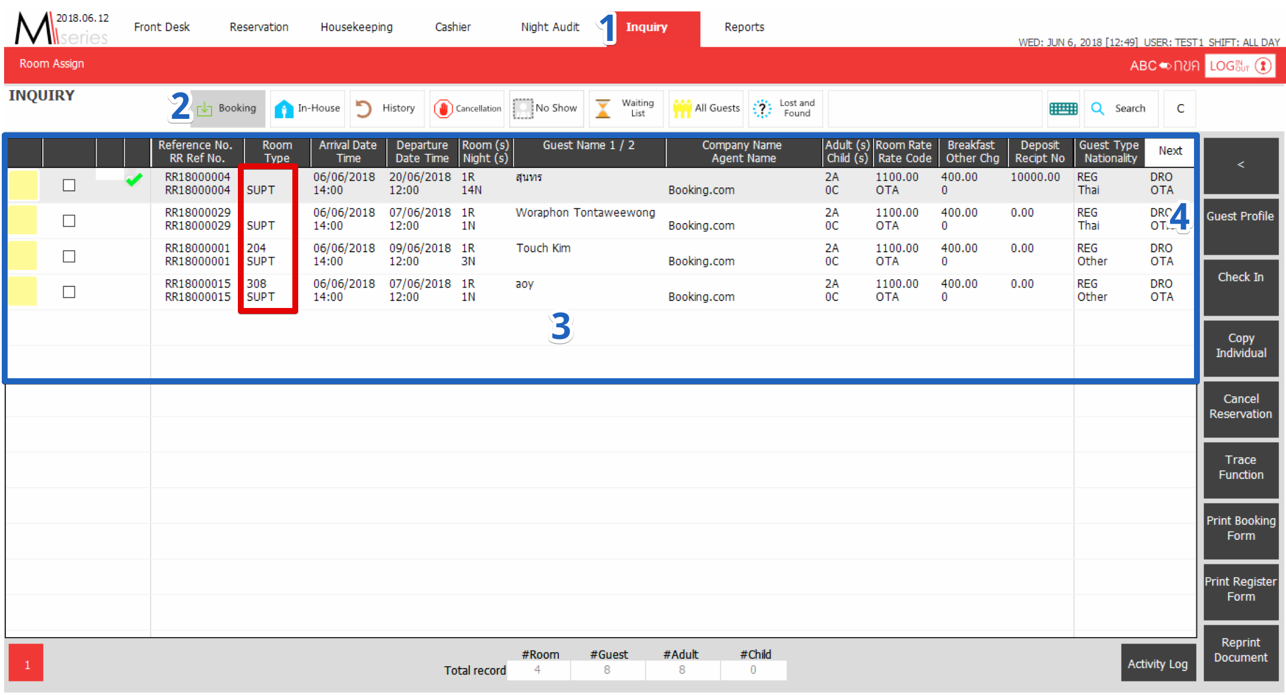
Task: Switch to the Reports menu
Action: pos(744,27)
